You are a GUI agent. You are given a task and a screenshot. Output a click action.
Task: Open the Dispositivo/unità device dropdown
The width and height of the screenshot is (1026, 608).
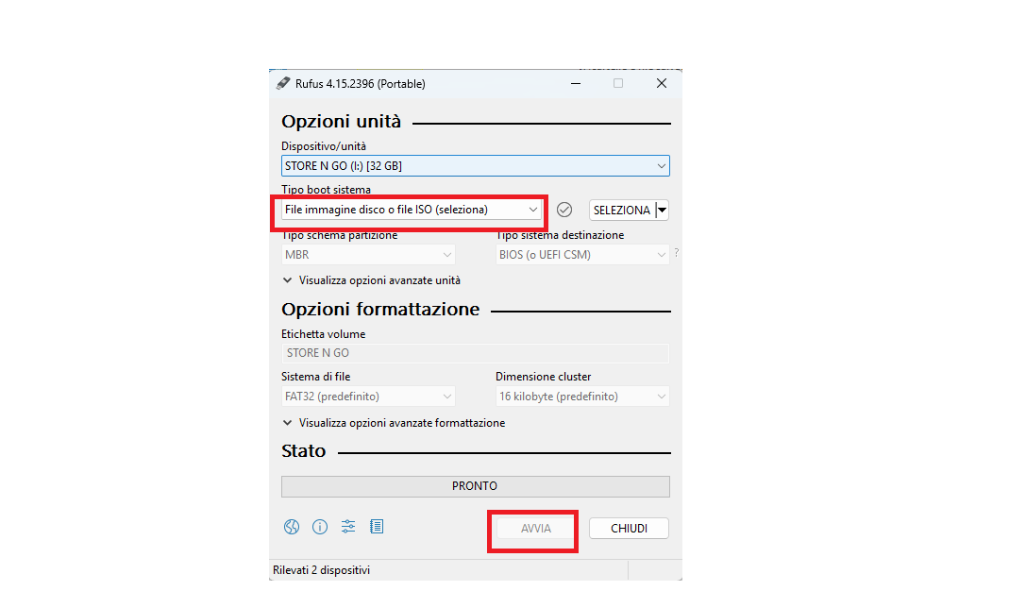[x=475, y=165]
